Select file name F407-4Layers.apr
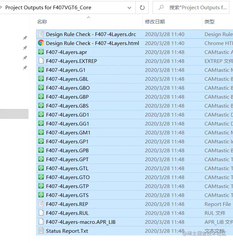This screenshot has height=243, width=233. [x=67, y=52]
